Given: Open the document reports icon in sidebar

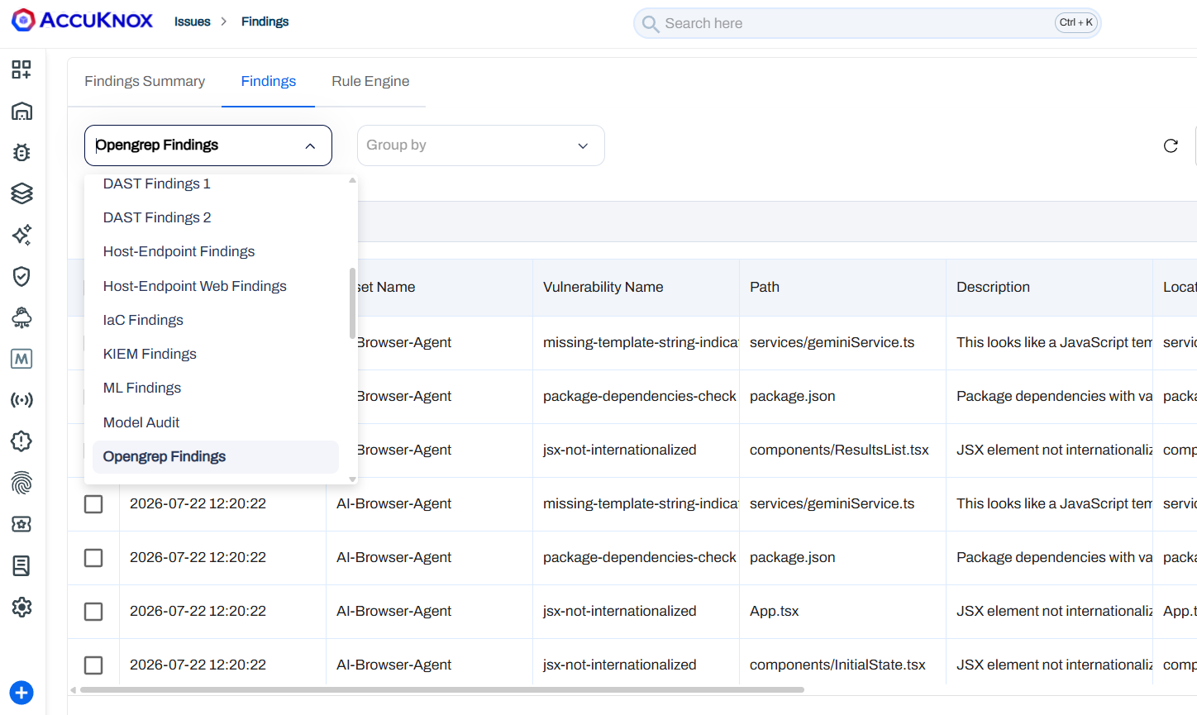Looking at the screenshot, I should coord(21,565).
